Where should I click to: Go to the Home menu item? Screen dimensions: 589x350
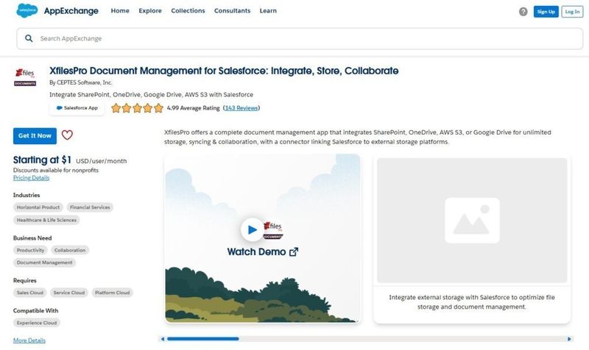click(x=120, y=11)
